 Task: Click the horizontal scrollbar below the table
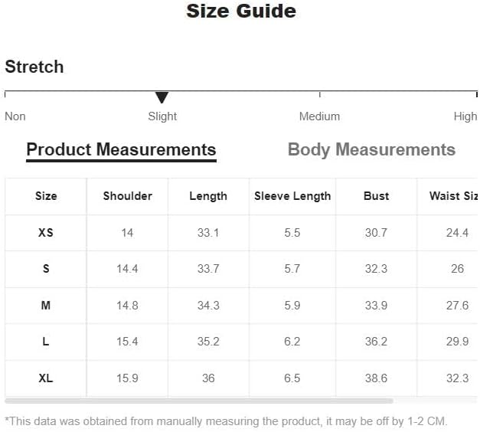(x=199, y=401)
